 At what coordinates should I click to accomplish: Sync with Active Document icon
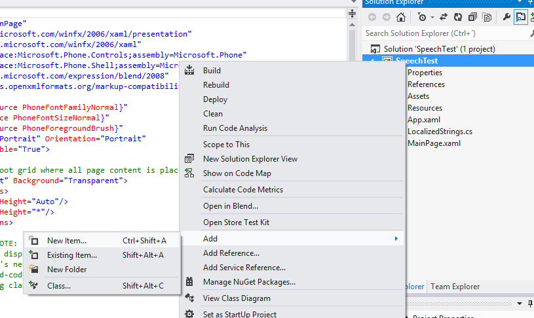[x=443, y=17]
